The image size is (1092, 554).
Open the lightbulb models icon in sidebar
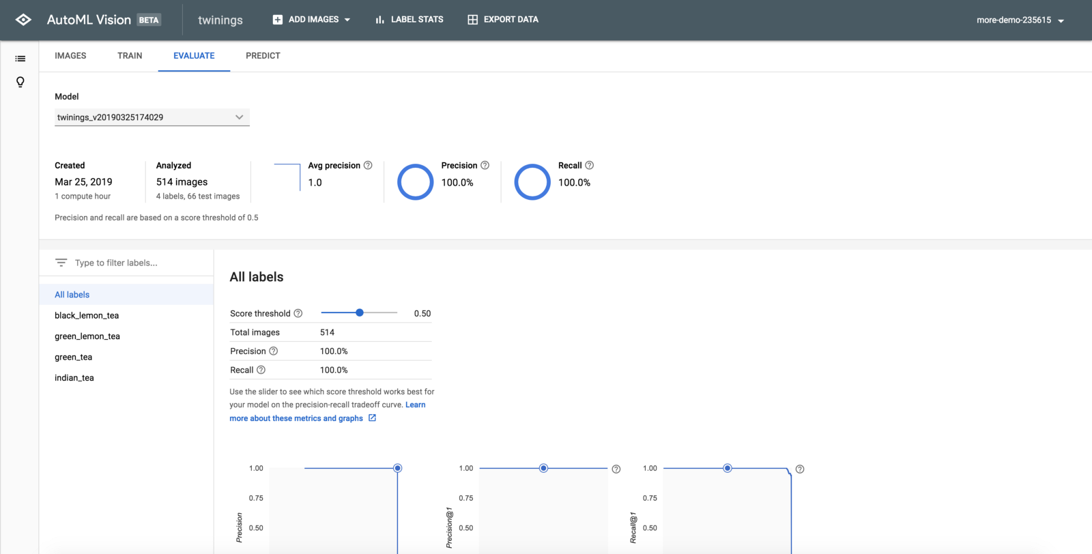pyautogui.click(x=20, y=82)
